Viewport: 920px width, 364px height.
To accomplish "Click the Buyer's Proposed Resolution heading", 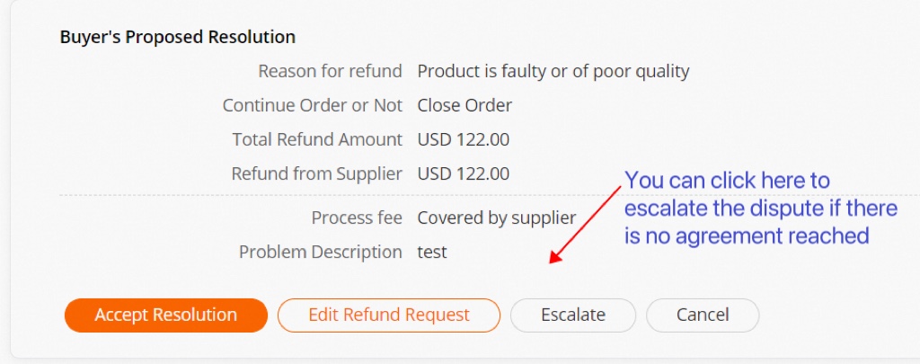I will (x=178, y=38).
